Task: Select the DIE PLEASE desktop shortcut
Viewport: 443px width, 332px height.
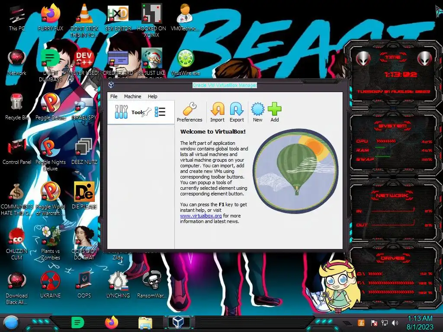Action: coord(84,195)
